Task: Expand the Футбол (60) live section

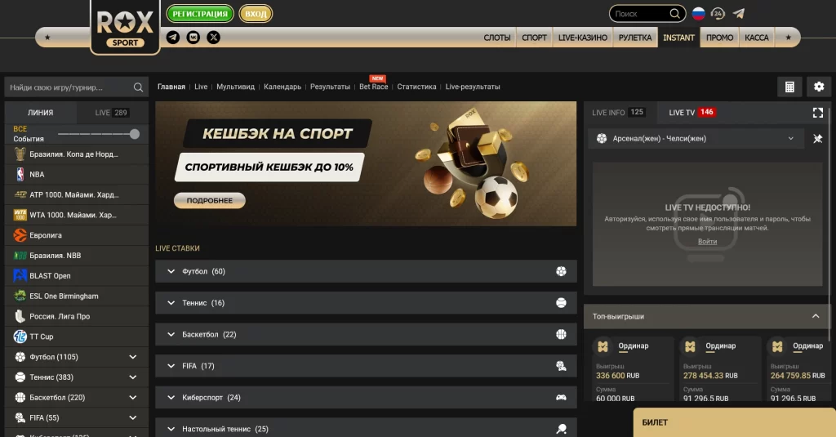Action: 366,271
